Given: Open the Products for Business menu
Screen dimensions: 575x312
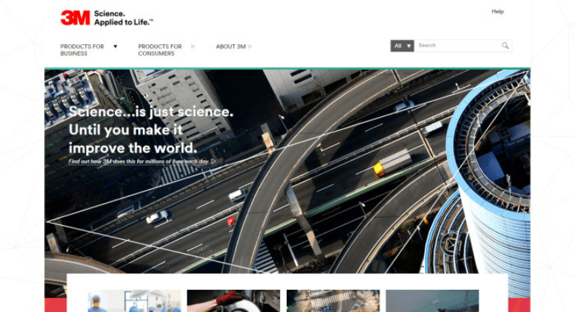Looking at the screenshot, I should [82, 50].
